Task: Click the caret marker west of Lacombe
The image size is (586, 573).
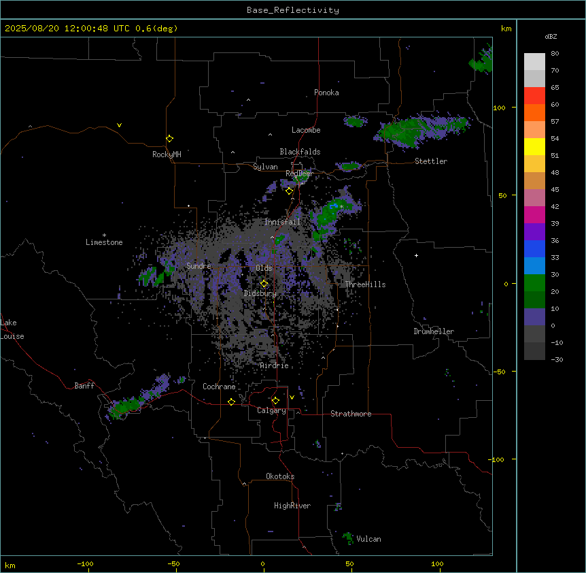Action: point(270,134)
